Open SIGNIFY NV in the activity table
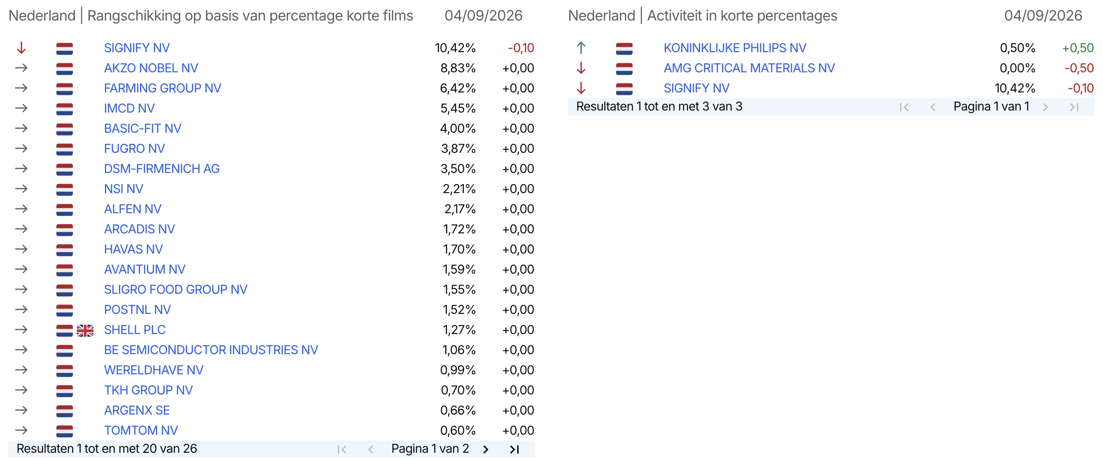 696,88
